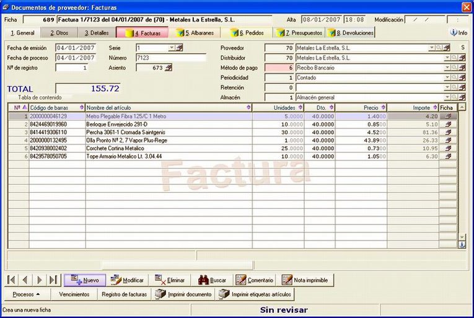Expand the Procesos menu button
Screen dimensions: 474x318
click(26, 294)
